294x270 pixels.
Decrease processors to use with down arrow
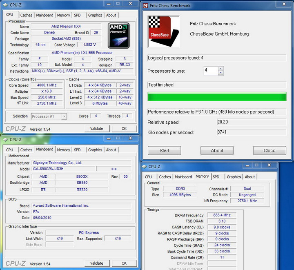point(220,73)
